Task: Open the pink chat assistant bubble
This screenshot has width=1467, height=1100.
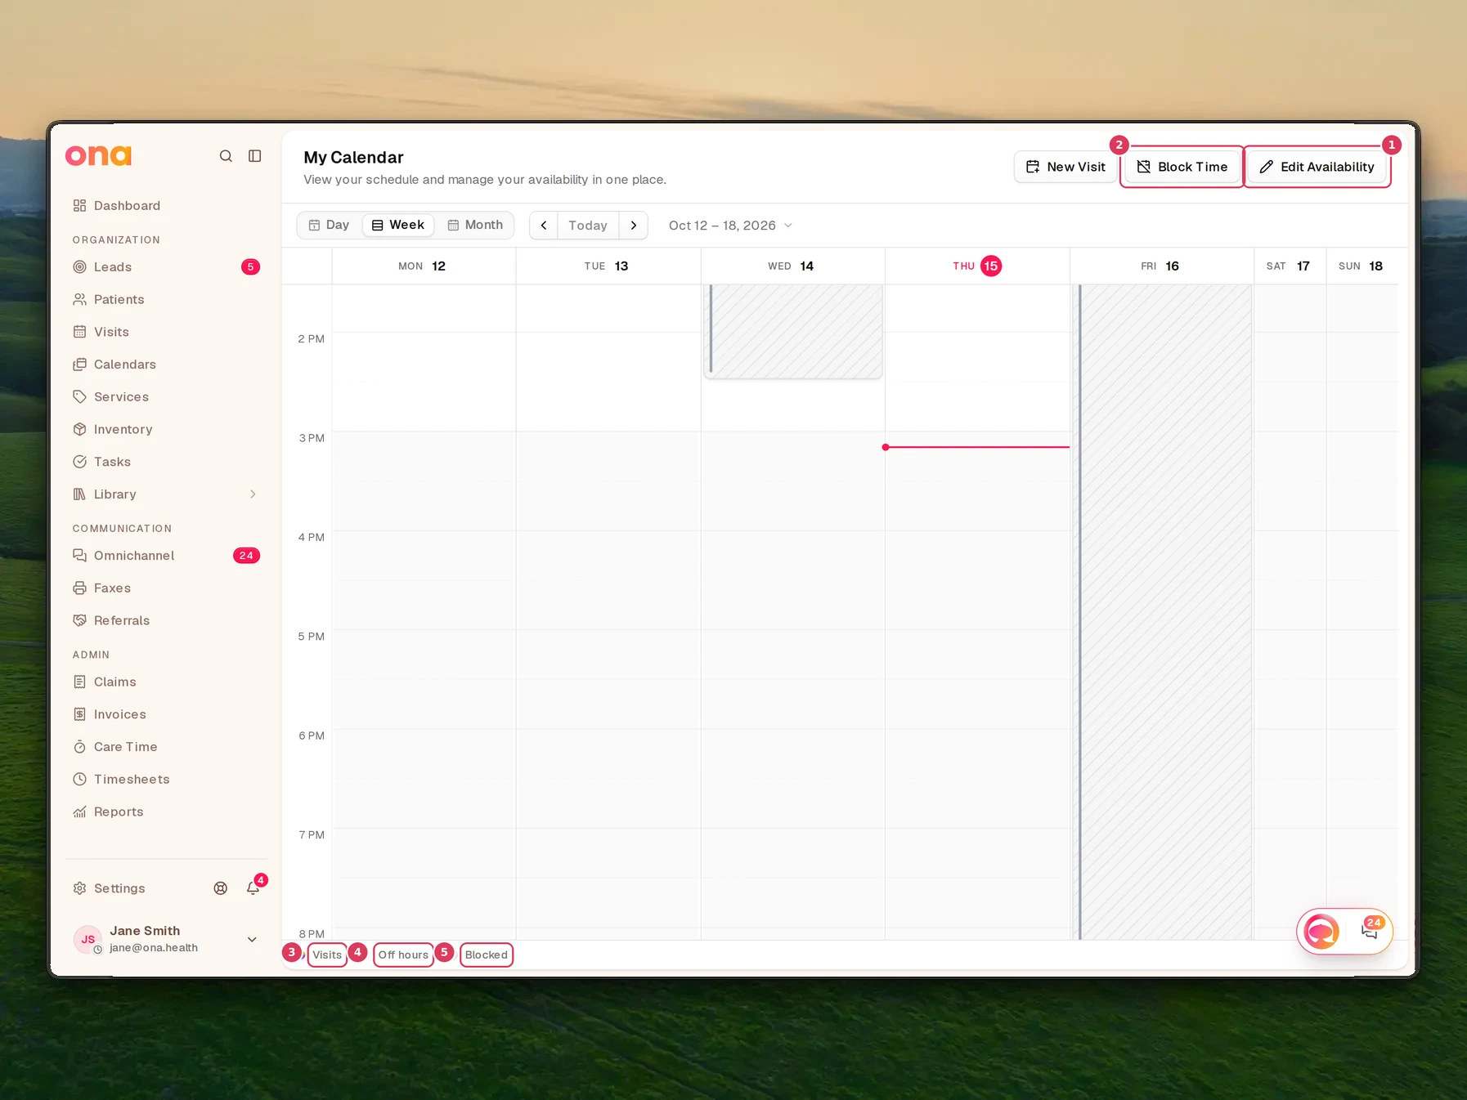Action: (1321, 932)
